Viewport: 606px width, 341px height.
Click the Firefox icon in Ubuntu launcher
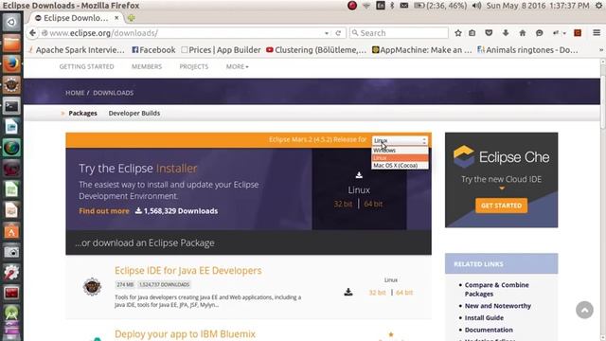11,63
